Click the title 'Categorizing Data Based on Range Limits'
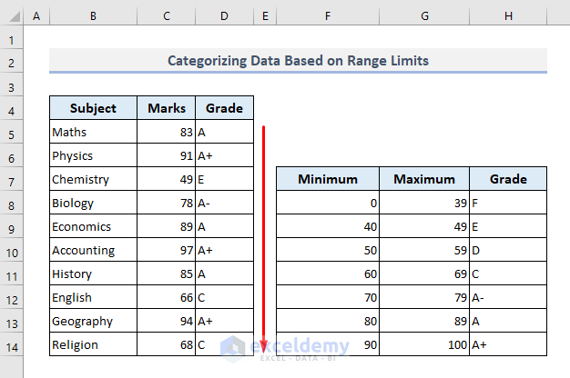Viewport: 570px width, 378px height. [298, 61]
